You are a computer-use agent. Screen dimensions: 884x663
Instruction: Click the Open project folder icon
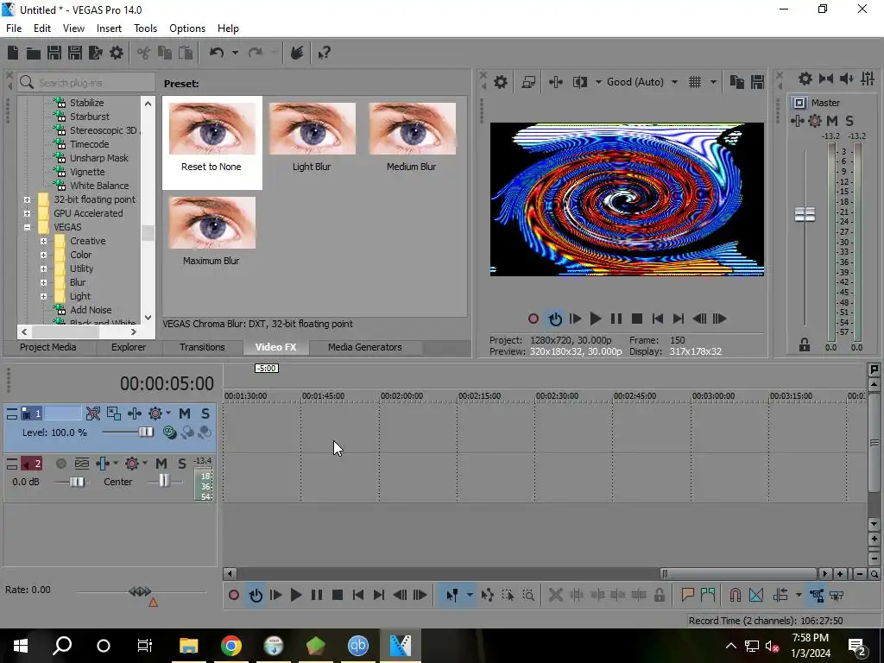tap(34, 53)
